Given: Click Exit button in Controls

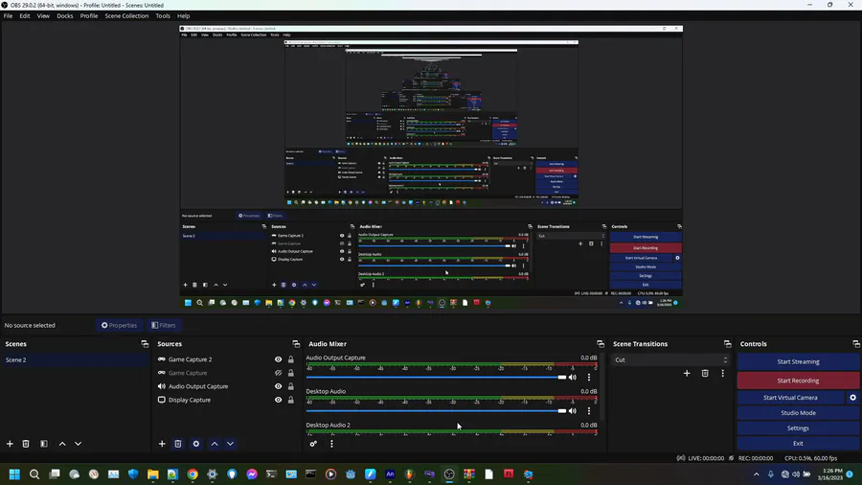Looking at the screenshot, I should pos(798,443).
